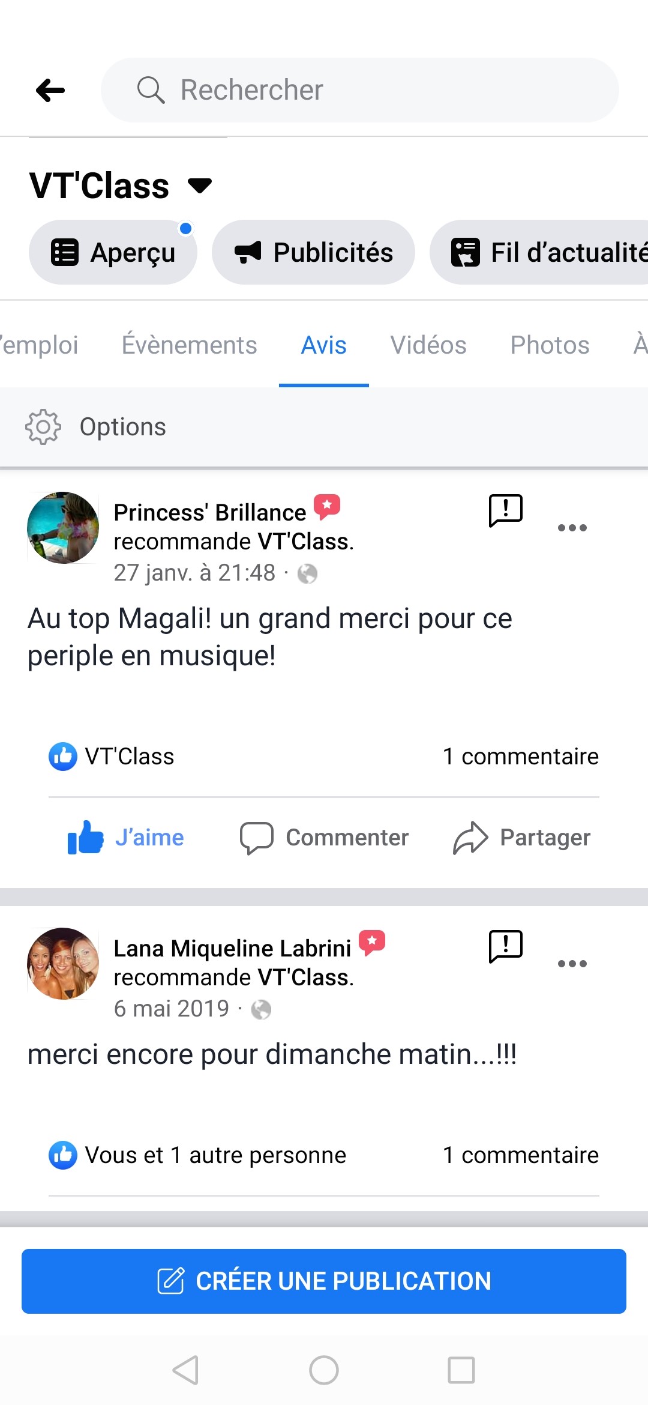Open Princess' Brillance profile picture

click(63, 528)
